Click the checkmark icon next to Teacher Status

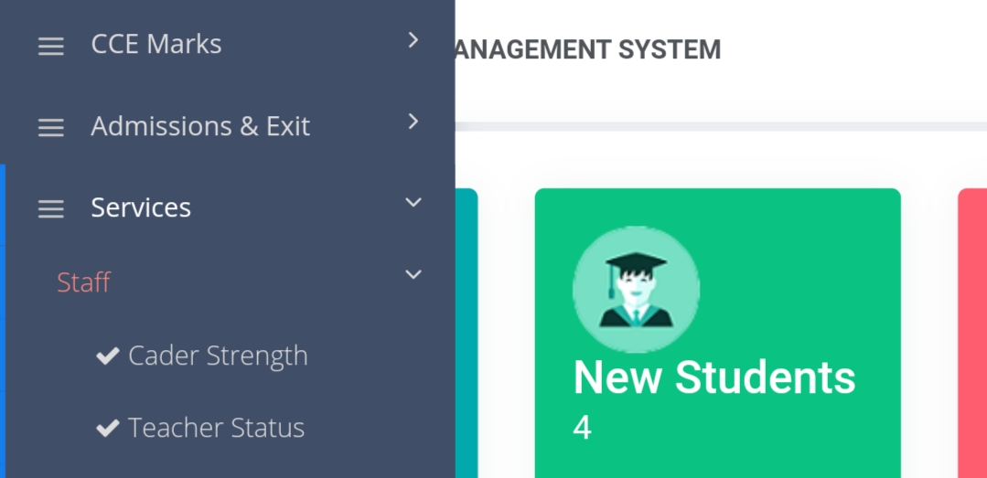pyautogui.click(x=108, y=429)
